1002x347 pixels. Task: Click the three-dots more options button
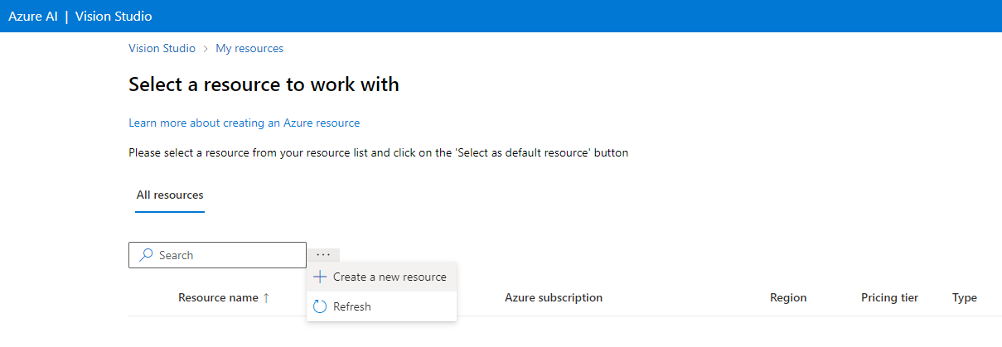(x=323, y=255)
